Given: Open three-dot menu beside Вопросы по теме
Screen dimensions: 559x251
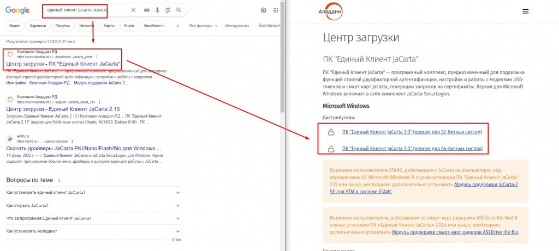Looking at the screenshot, I should tap(59, 180).
